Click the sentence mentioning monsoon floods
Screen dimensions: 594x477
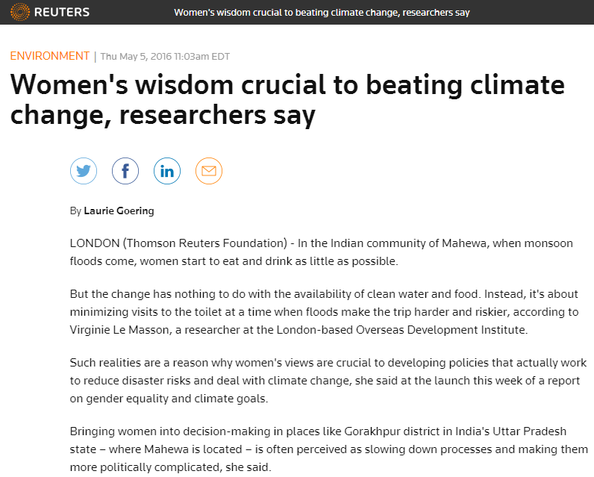pyautogui.click(x=322, y=252)
